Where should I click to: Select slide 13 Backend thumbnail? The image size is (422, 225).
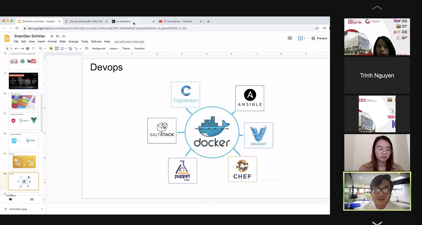pyautogui.click(x=23, y=161)
